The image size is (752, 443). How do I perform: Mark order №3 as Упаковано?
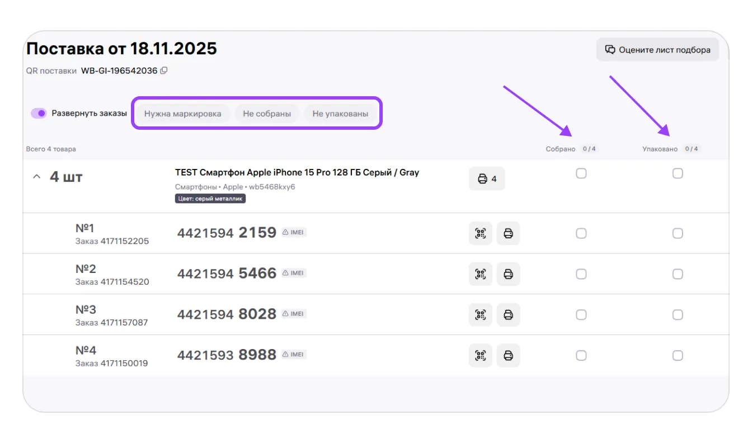tap(678, 315)
